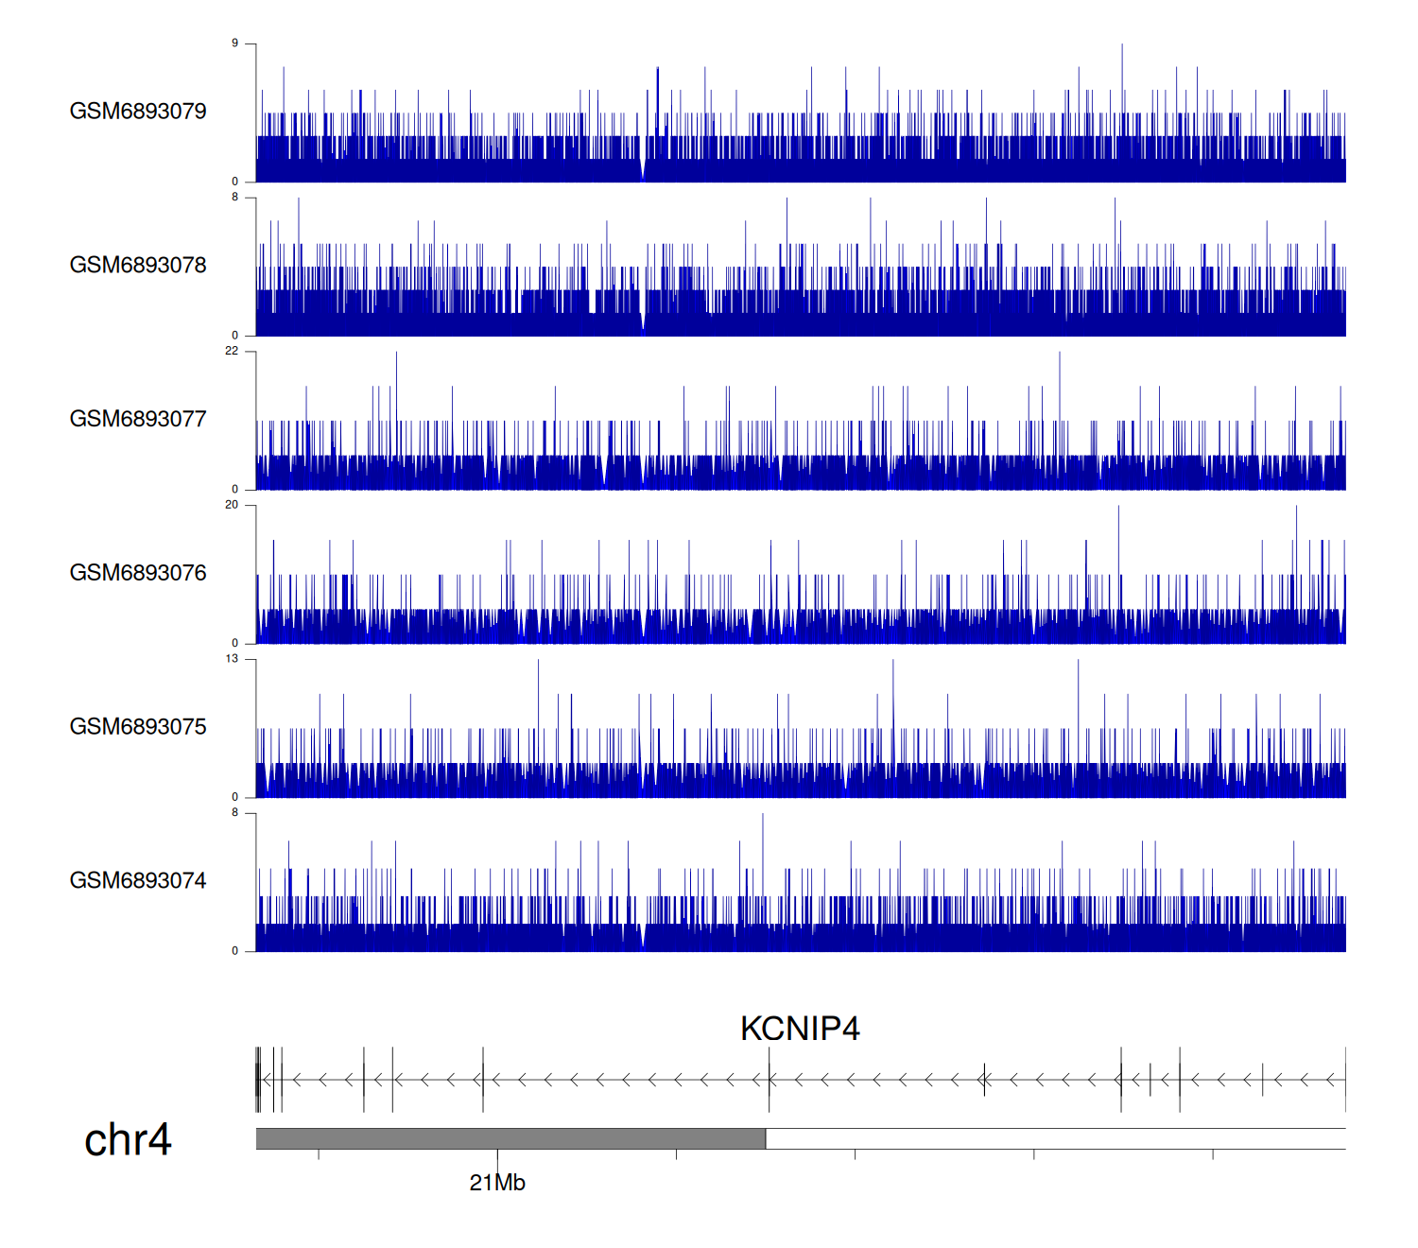The height and width of the screenshot is (1248, 1418).
Task: Click the y-axis maximum value 9
Action: (234, 43)
